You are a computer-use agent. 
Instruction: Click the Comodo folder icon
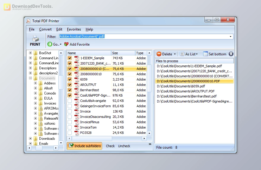click(x=40, y=93)
